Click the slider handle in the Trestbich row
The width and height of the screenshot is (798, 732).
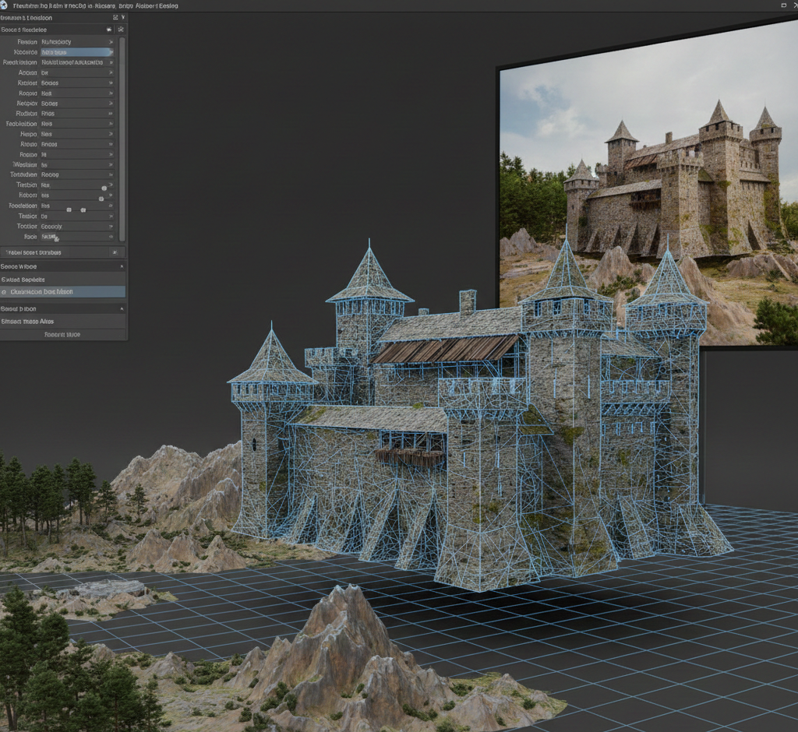[x=104, y=188]
